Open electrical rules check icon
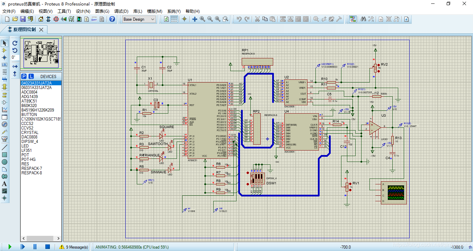473x251 pixels. (407, 19)
